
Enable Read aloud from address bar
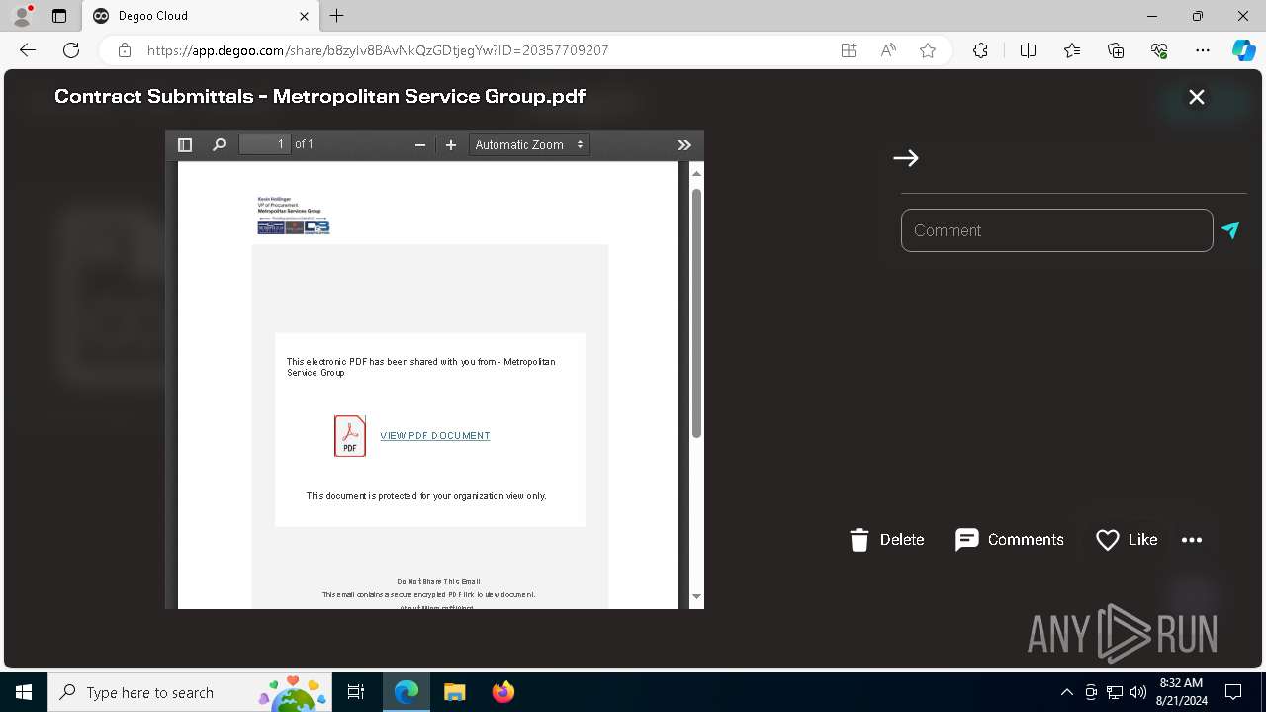[888, 50]
